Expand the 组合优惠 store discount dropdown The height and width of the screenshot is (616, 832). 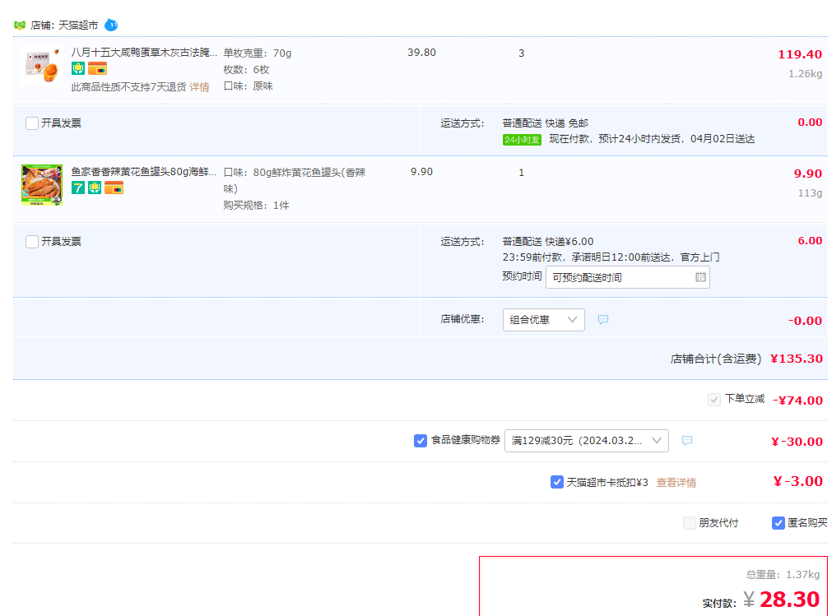click(544, 320)
